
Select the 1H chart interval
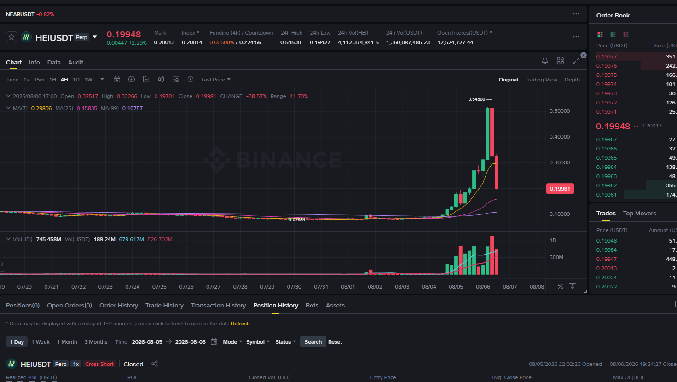click(53, 80)
